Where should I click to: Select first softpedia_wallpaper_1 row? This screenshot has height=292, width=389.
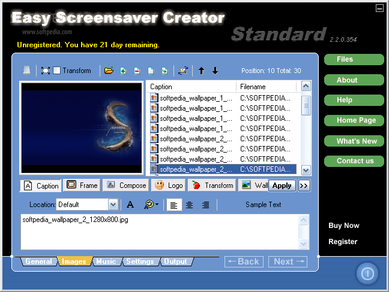[223, 98]
